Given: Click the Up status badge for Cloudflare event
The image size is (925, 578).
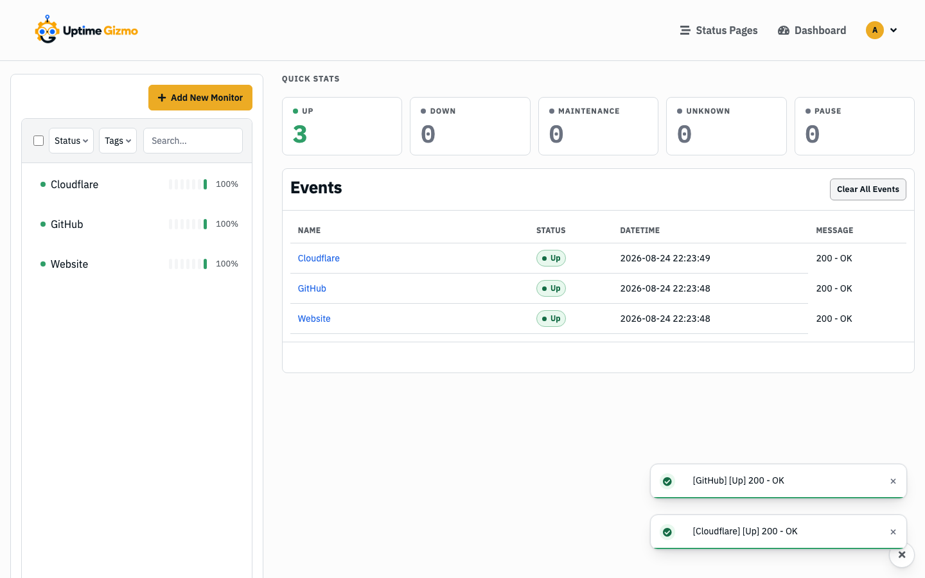Looking at the screenshot, I should [x=551, y=258].
